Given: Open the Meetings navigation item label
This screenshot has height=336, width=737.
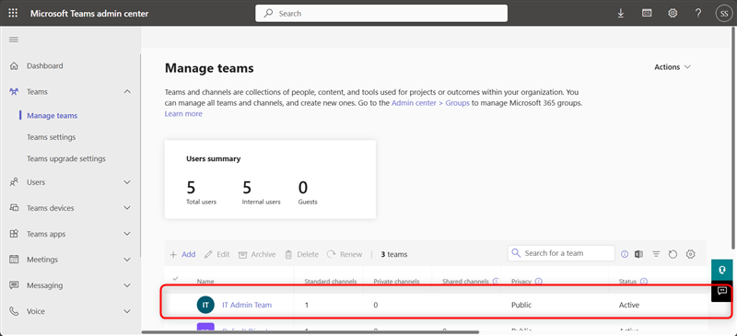Looking at the screenshot, I should tap(42, 260).
